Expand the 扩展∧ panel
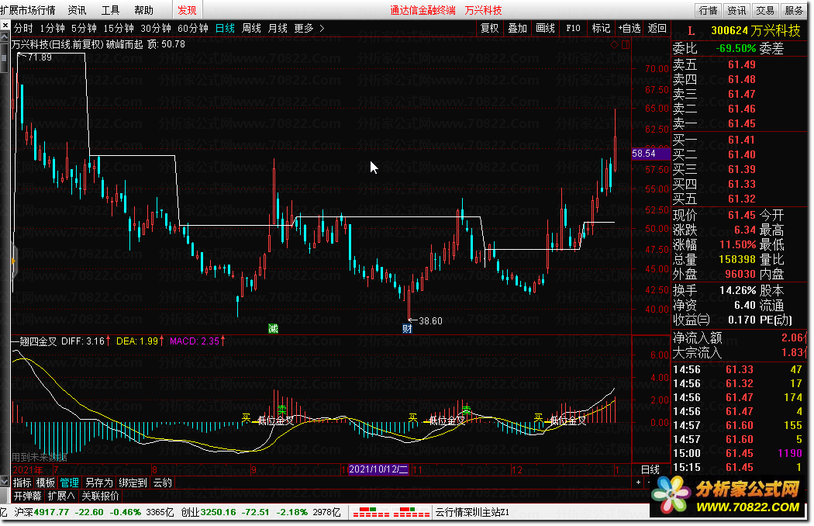The height and width of the screenshot is (526, 814). pyautogui.click(x=60, y=496)
